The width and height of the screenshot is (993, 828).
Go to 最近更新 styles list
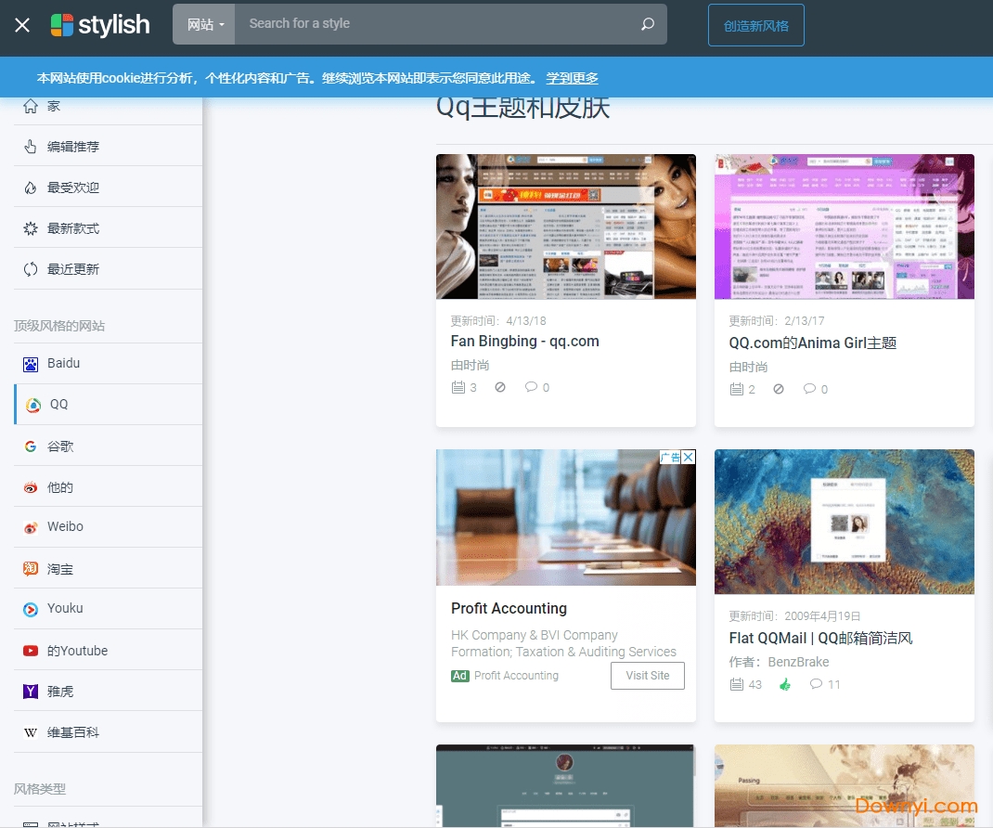coord(73,269)
